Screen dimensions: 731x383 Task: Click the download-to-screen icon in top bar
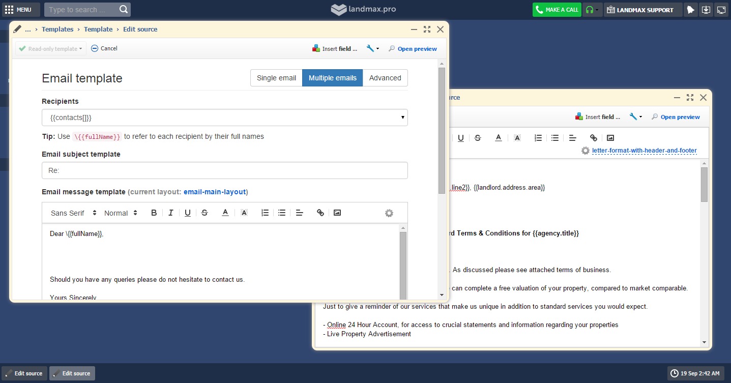(706, 10)
